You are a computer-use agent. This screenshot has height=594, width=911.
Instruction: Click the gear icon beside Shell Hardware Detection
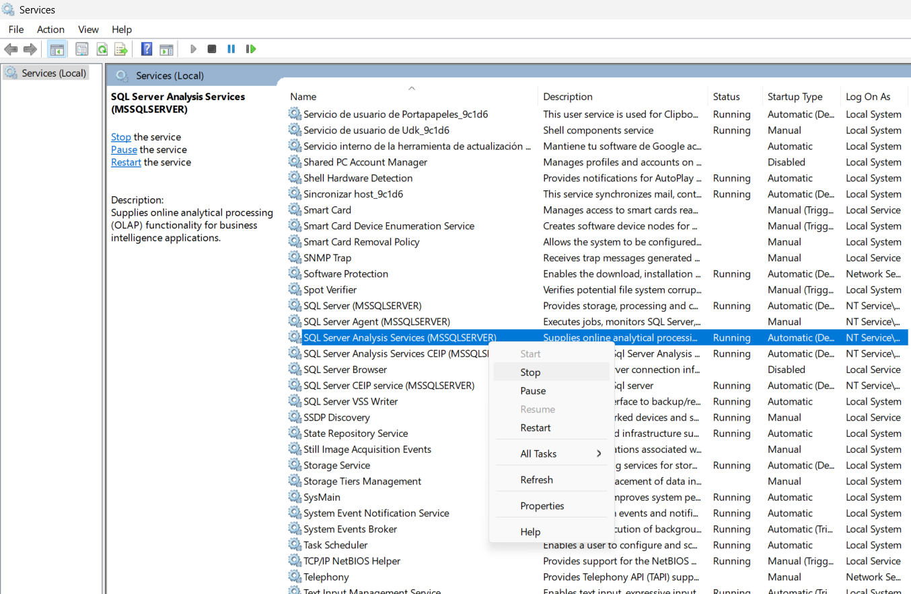pos(295,178)
